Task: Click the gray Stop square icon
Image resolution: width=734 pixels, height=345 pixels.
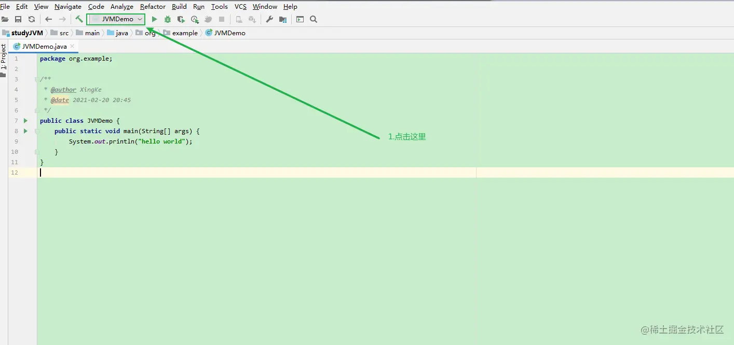Action: 222,19
